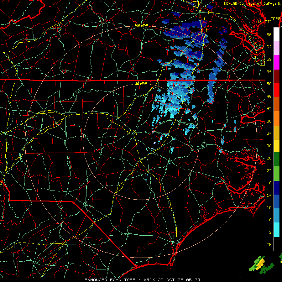Viewport: 282px width, 282px height.
Task: Select the 100 NMI range ring label
Action: tap(141, 26)
